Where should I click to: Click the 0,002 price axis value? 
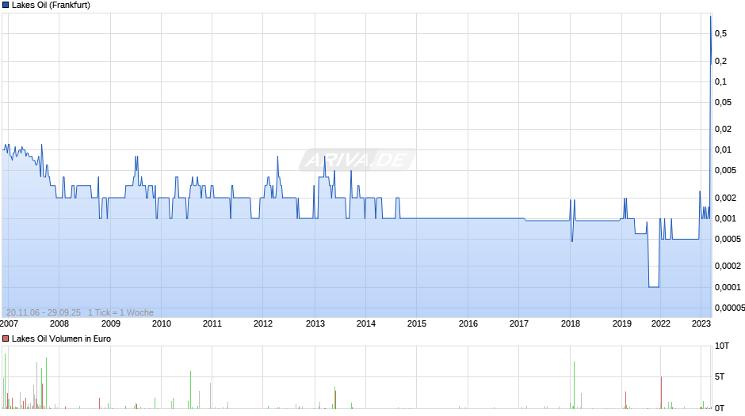pos(725,198)
